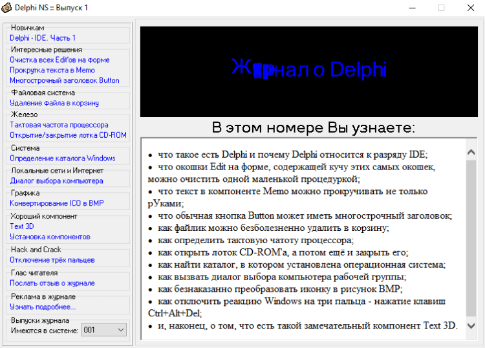Open the "Text 3D" component link
This screenshot has width=485, height=348.
21,226
